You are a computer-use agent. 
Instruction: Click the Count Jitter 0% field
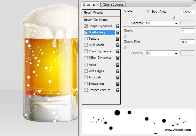tap(187, 42)
